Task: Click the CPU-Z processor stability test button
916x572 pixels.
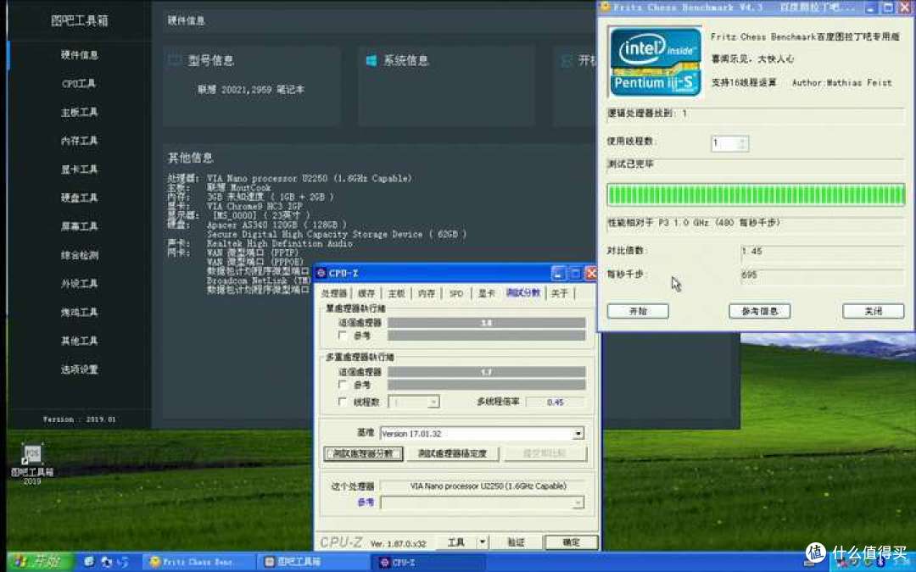Action: (x=453, y=453)
